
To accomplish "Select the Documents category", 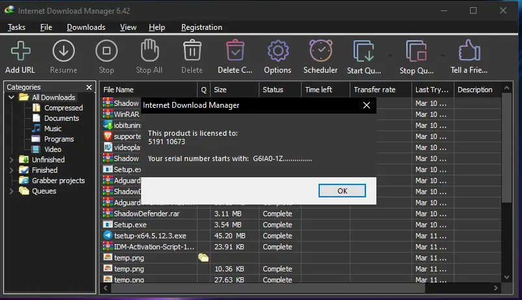I will click(x=62, y=118).
